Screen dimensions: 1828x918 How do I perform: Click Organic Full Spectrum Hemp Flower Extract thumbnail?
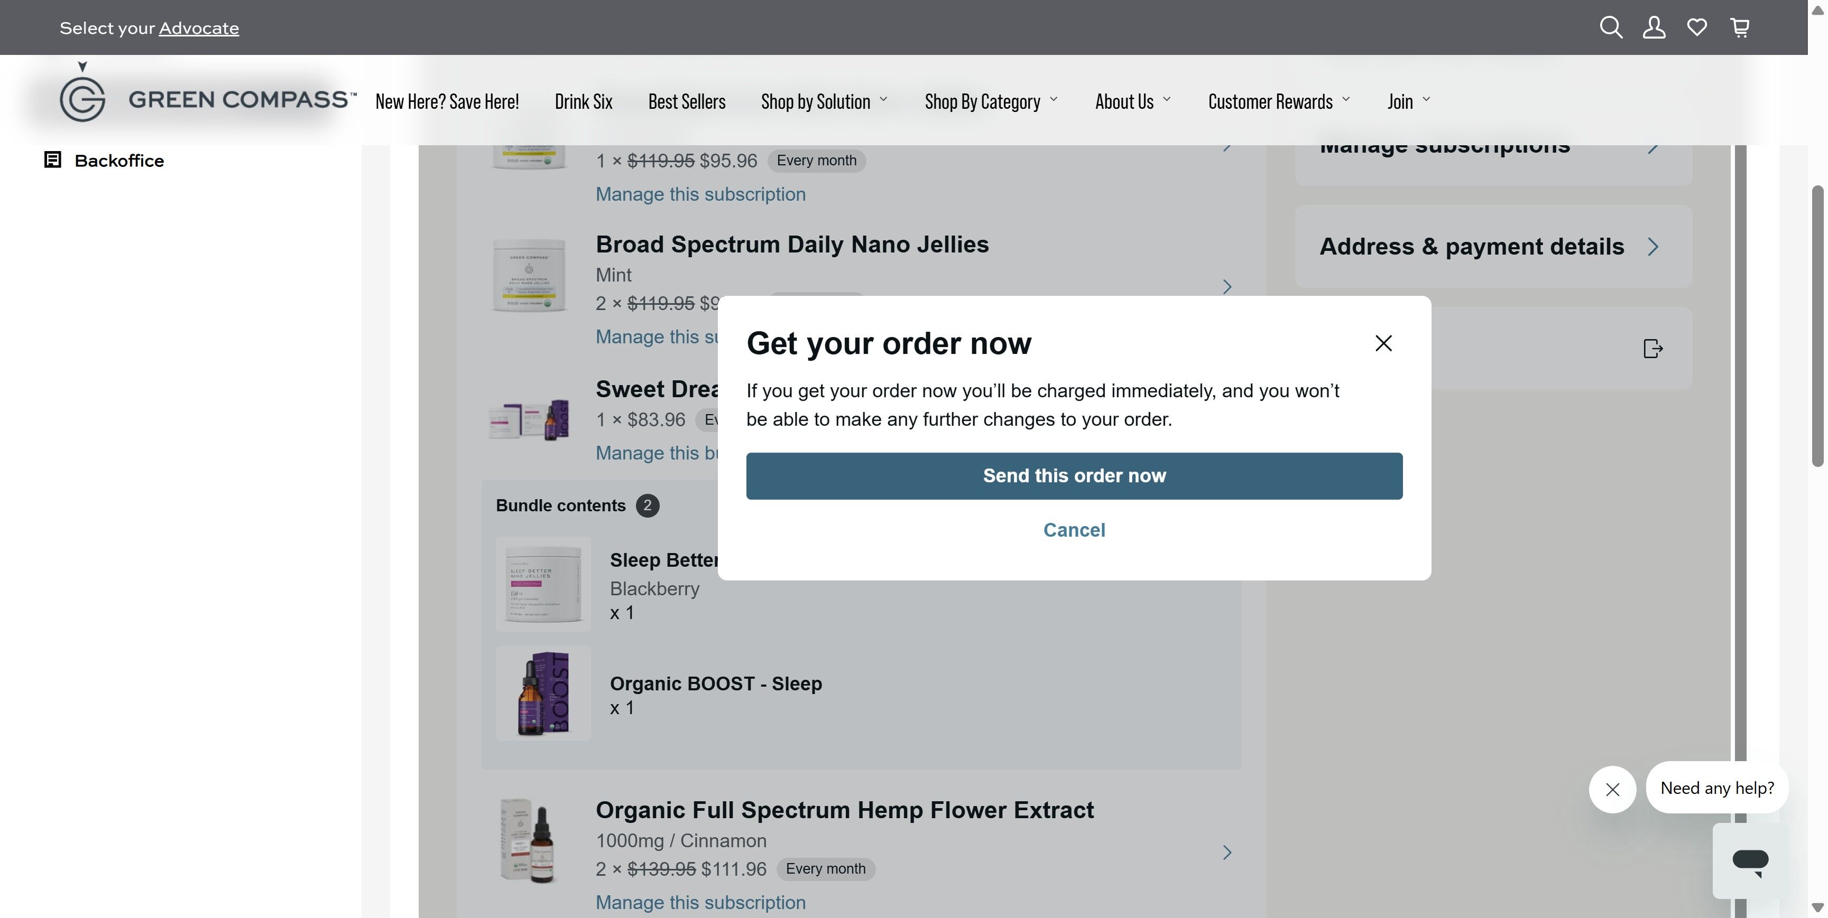coord(529,841)
